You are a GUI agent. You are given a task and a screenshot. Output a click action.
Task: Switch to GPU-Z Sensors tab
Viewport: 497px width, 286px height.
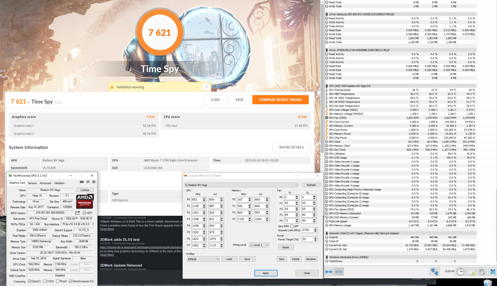tap(32, 183)
